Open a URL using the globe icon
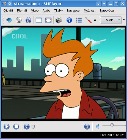The height and width of the screenshot is (139, 127). [x=28, y=20]
